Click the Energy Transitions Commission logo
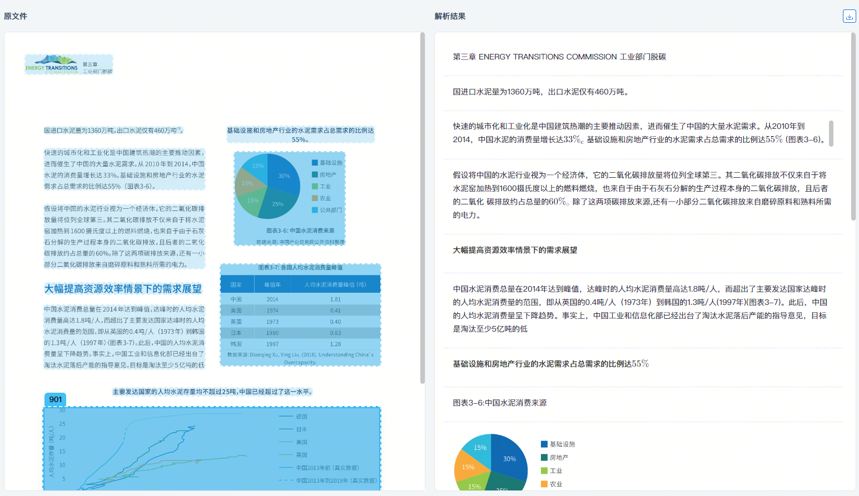Viewport: 859px width, 496px height. (68, 64)
